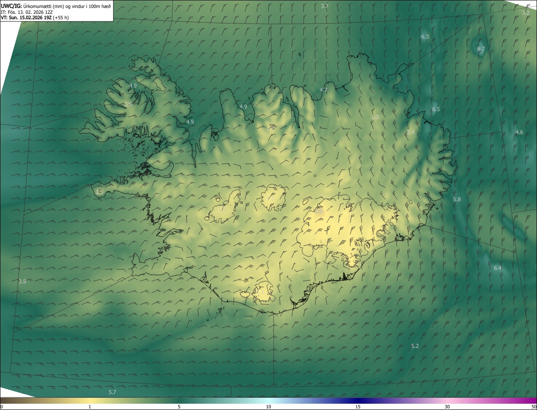Click the color scale tick label 15

coord(358,407)
